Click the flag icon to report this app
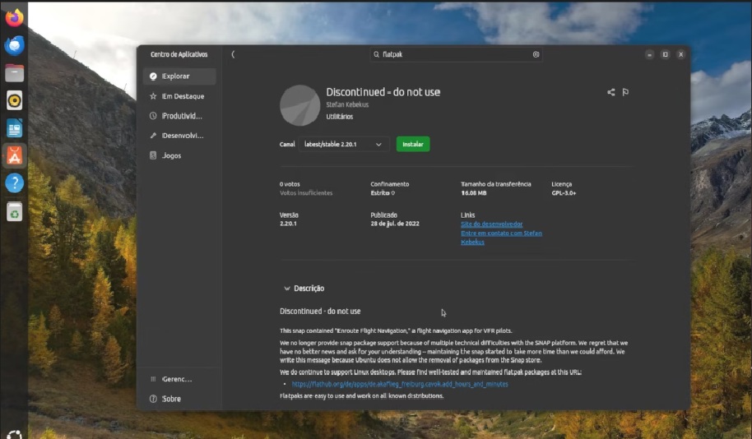Image resolution: width=752 pixels, height=439 pixels. click(625, 92)
